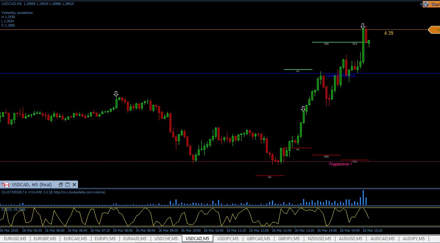Go to the AUDJPY,M5 tab

pos(413,239)
